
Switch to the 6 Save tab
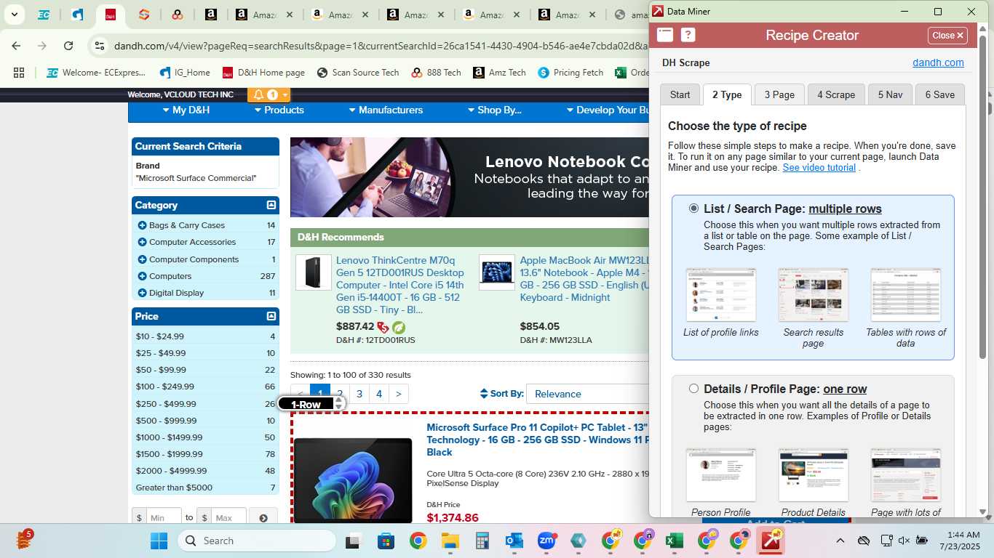point(939,94)
